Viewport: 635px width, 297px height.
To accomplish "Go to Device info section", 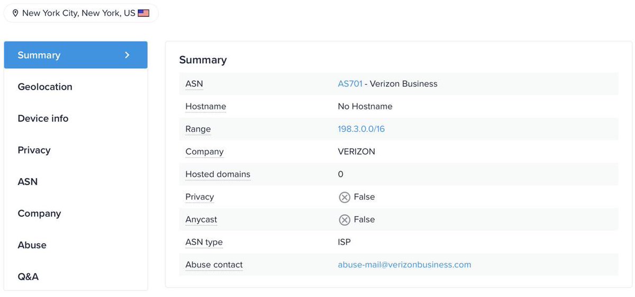I will [43, 118].
